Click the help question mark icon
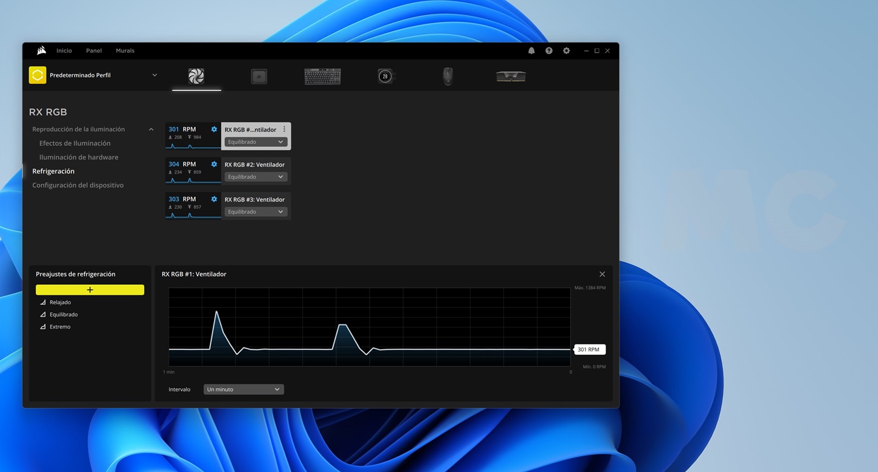Screen dimensions: 878x472 (x=549, y=51)
